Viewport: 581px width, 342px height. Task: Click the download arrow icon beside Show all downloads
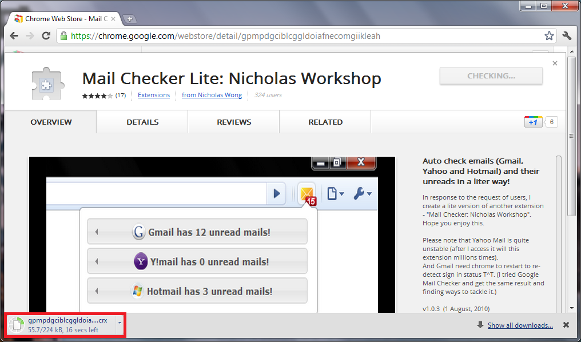click(480, 325)
